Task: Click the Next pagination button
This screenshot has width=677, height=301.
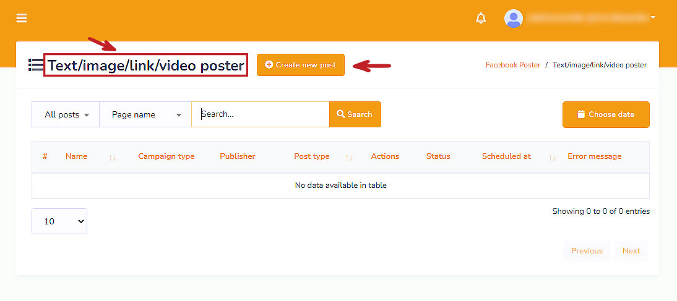Action: (x=631, y=251)
